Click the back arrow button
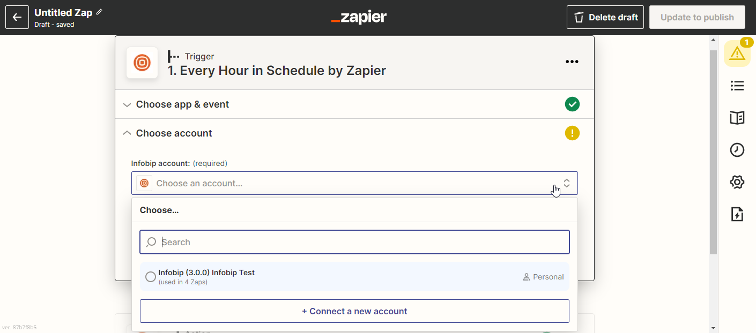The image size is (756, 333). point(17,17)
